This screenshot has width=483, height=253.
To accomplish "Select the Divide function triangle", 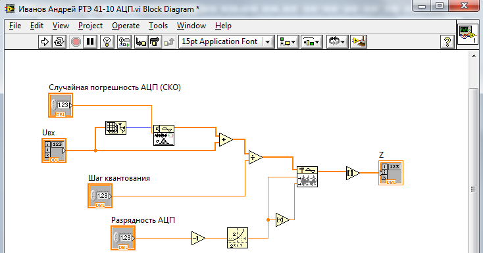I will click(x=255, y=157).
